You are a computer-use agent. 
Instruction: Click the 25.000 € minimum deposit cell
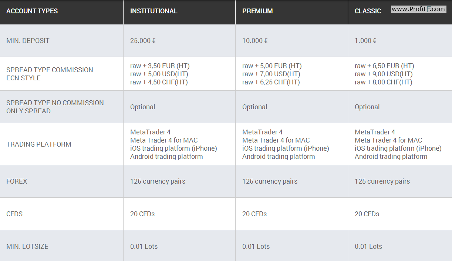coord(143,41)
